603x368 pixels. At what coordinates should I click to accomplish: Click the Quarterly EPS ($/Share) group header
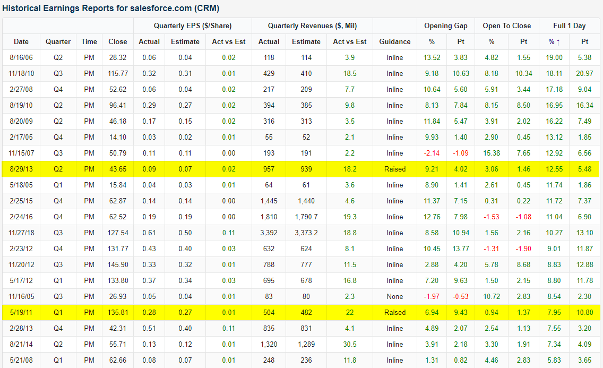point(193,25)
